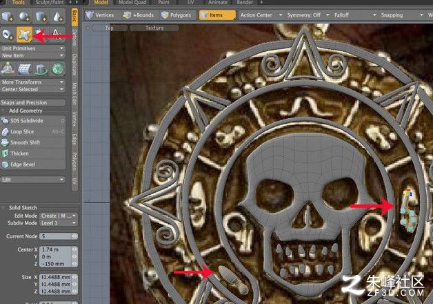Open the Model Quad layout tab
The width and height of the screenshot is (433, 304).
coord(132,3)
